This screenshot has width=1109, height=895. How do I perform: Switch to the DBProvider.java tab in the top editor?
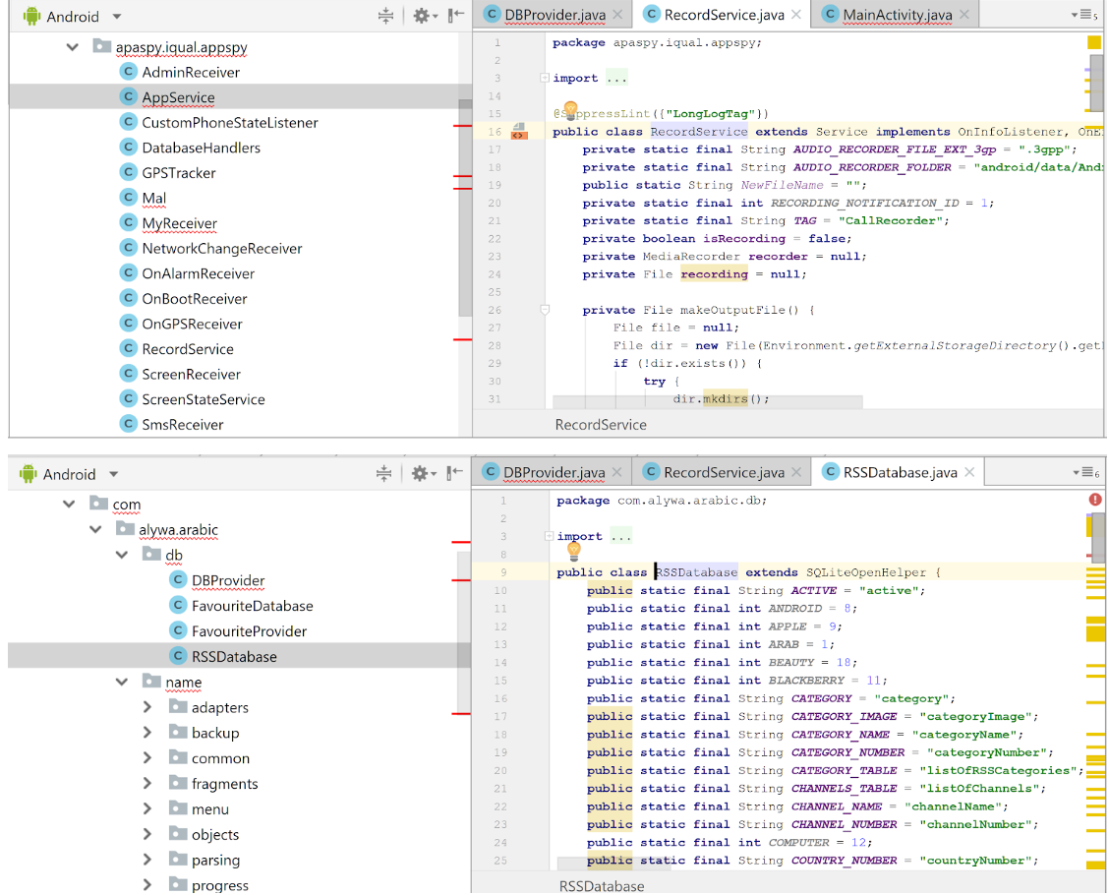(554, 15)
